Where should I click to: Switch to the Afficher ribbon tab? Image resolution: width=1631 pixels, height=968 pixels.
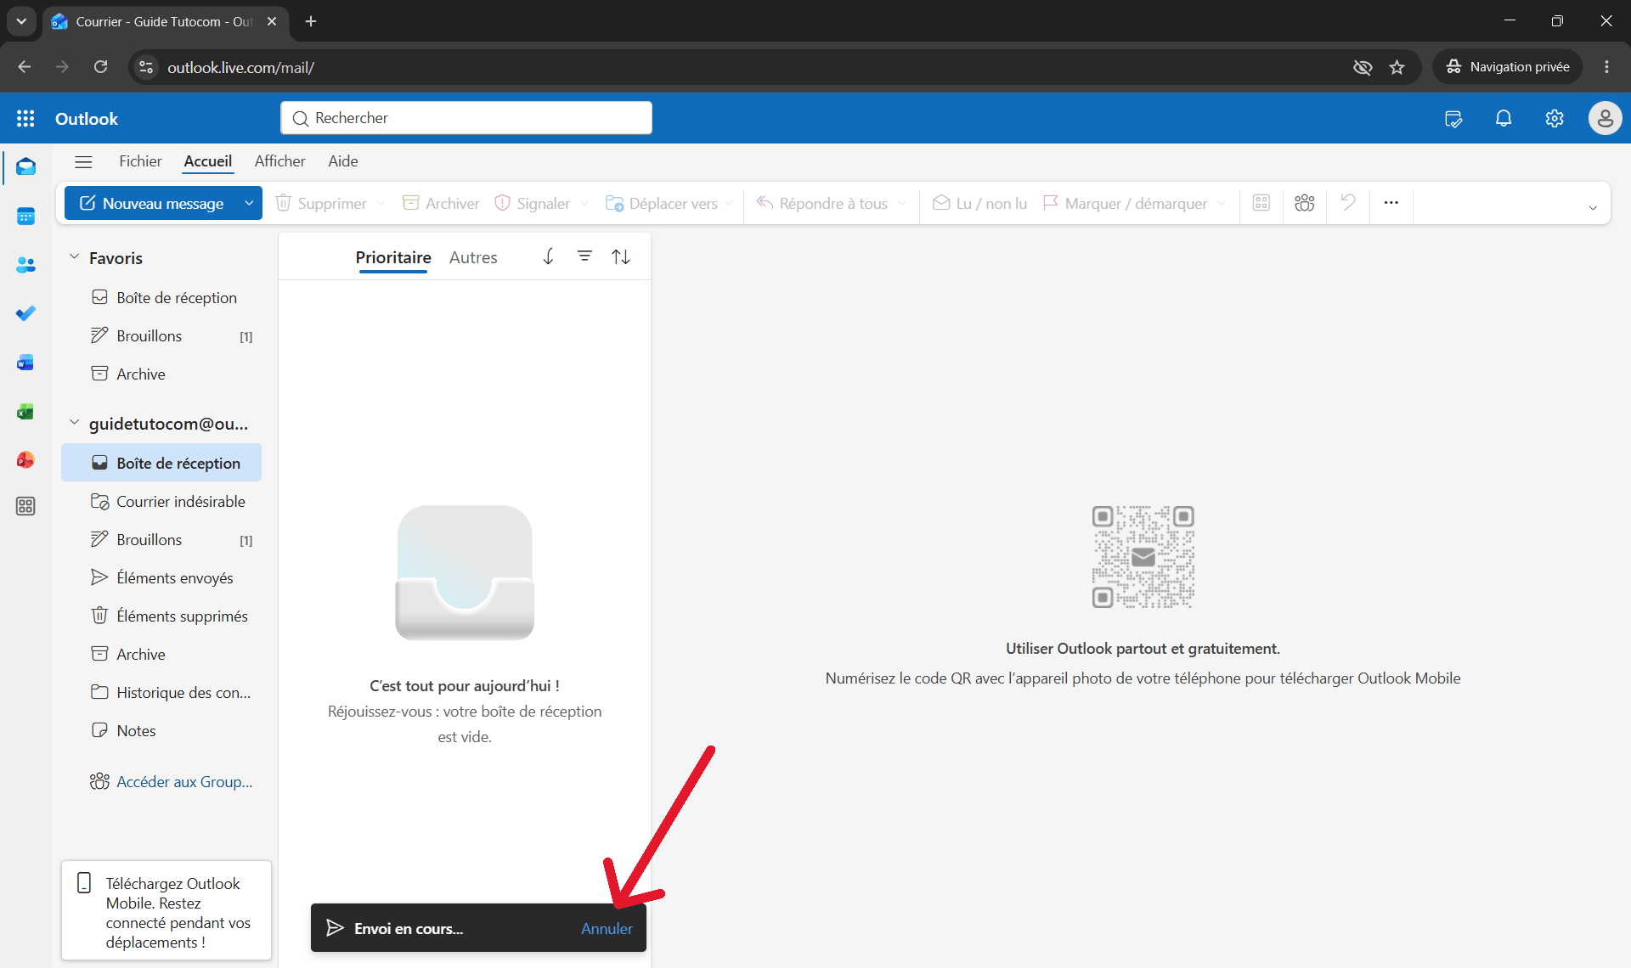(x=280, y=161)
